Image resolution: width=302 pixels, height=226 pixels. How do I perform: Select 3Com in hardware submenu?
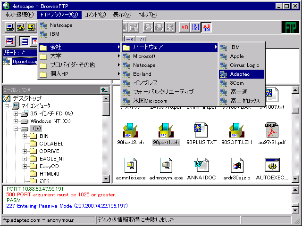242,83
